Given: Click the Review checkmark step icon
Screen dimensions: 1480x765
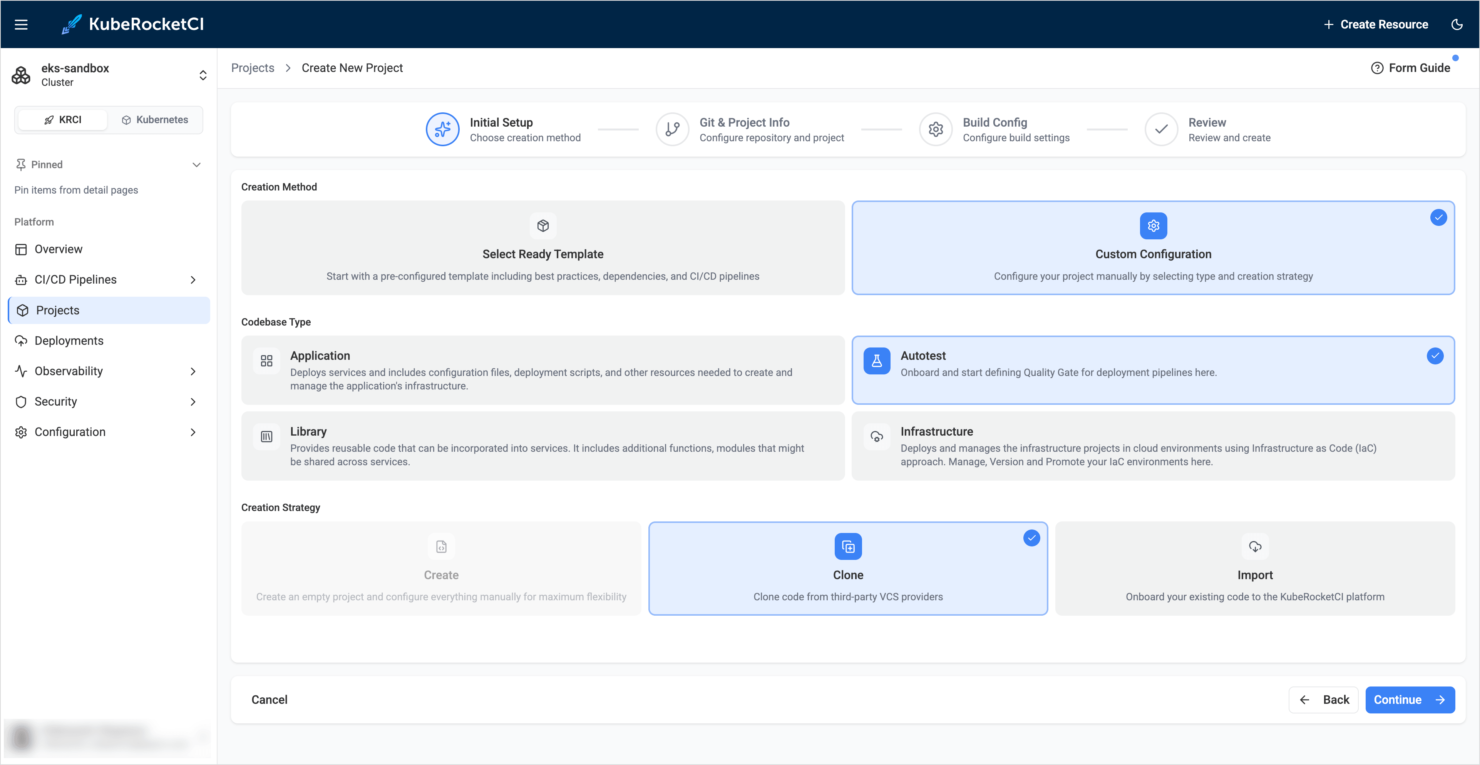Looking at the screenshot, I should pos(1161,129).
